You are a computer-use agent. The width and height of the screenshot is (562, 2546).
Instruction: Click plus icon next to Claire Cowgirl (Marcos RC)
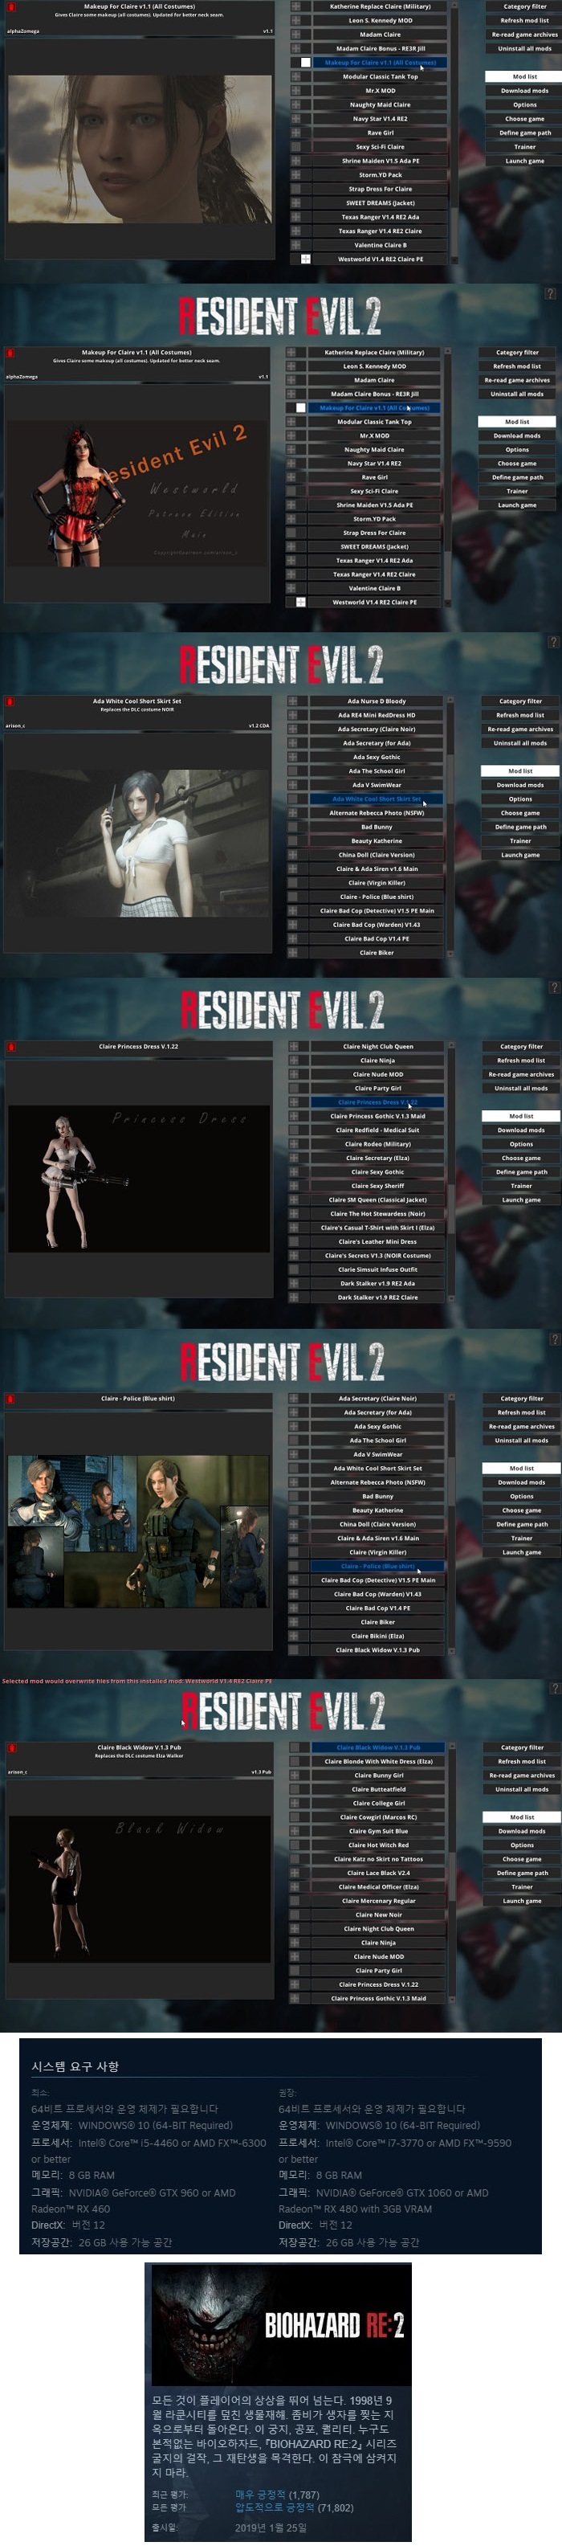(295, 1817)
